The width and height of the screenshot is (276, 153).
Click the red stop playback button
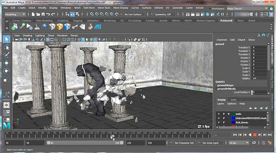255,135
